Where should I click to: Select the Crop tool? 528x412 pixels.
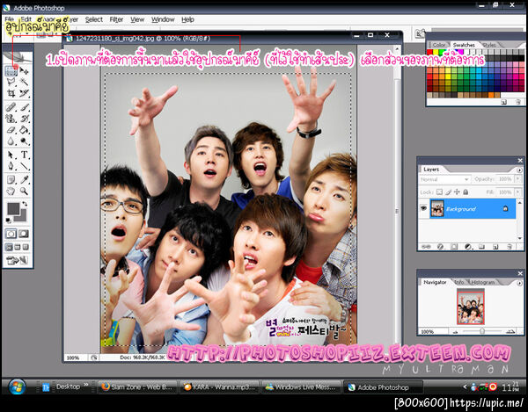11,93
